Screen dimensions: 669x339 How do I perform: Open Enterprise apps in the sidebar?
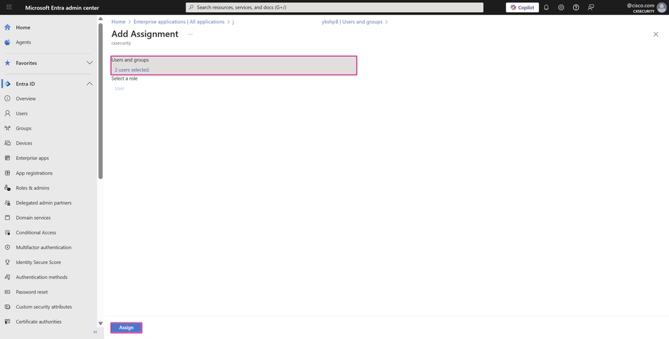(x=32, y=157)
